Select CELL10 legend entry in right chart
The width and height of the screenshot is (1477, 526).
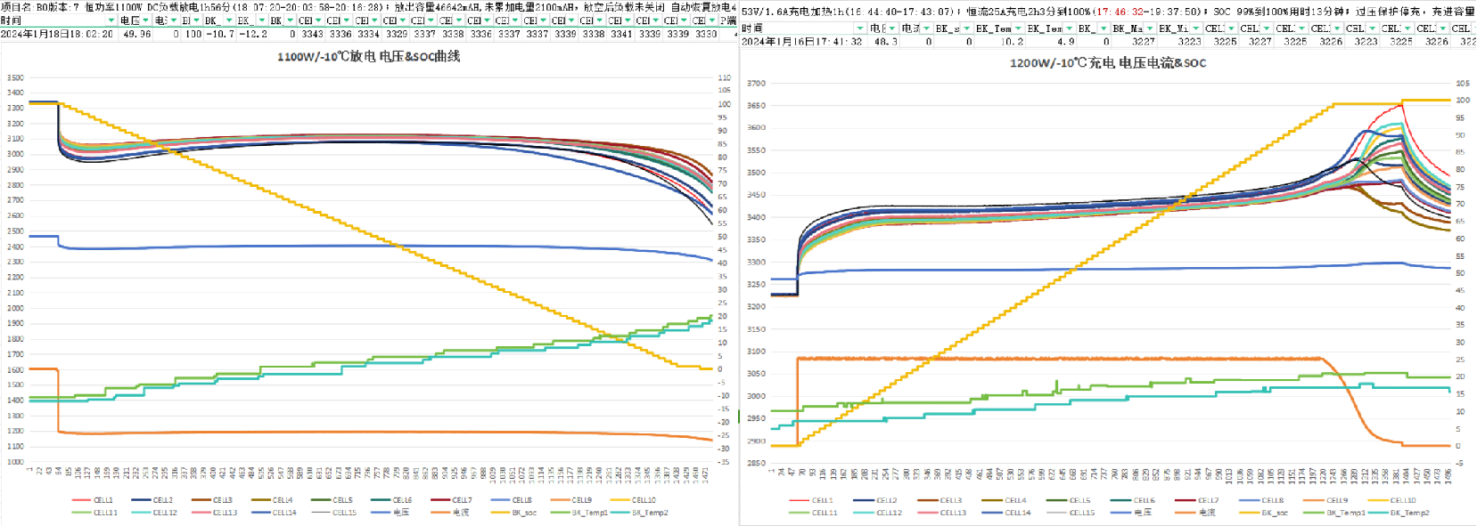[1401, 500]
